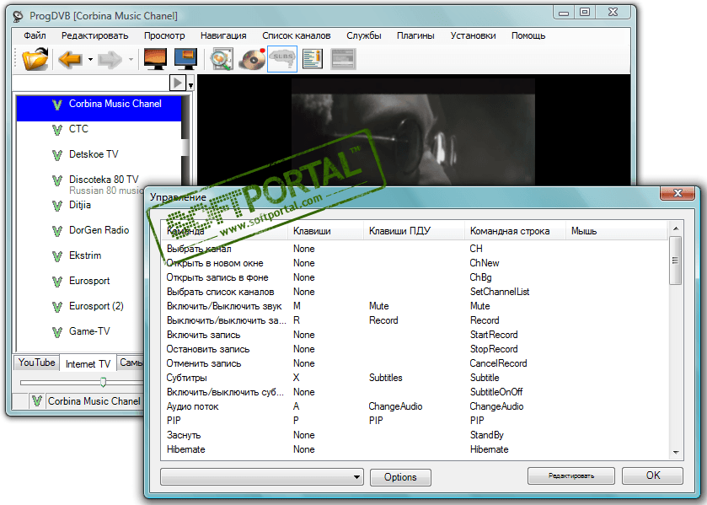Click the gray teletext panel icon
Viewport: 707px width, 505px height.
point(343,59)
